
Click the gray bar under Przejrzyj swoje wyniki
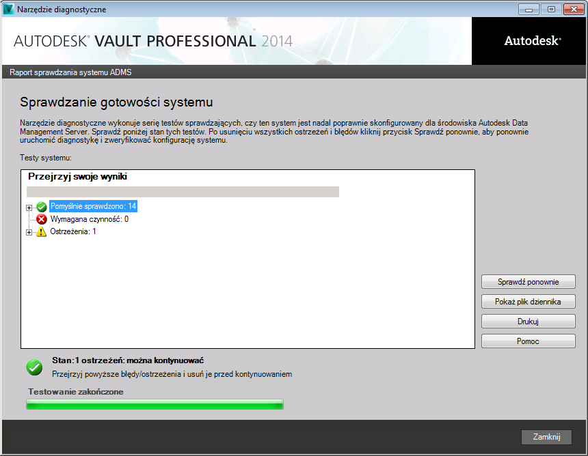(x=183, y=192)
